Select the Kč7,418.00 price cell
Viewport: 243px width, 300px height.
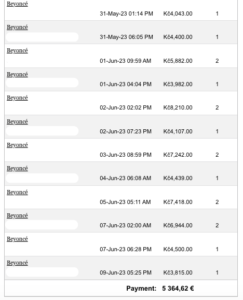click(178, 202)
